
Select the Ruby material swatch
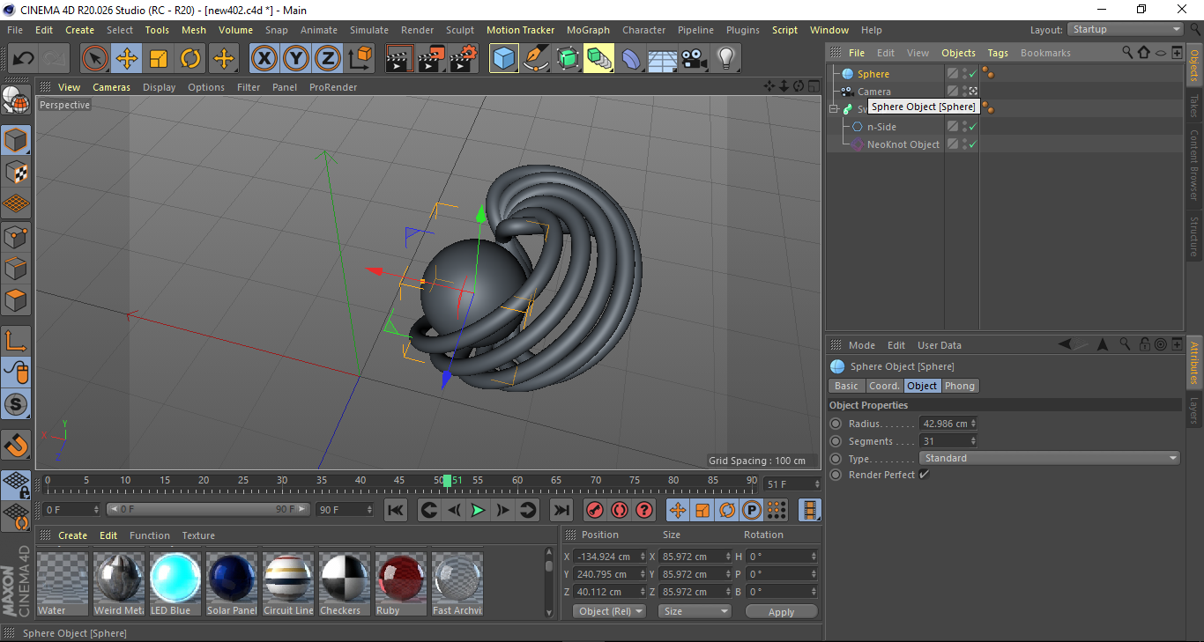pos(400,584)
